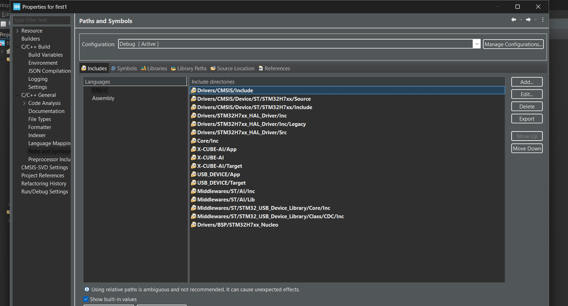Click the Add... button
Screen dimensions: 568x306
(527, 82)
